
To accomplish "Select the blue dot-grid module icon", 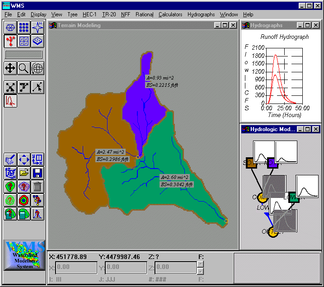I will coord(24,28).
